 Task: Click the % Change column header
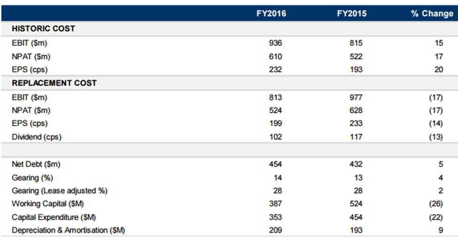(432, 14)
